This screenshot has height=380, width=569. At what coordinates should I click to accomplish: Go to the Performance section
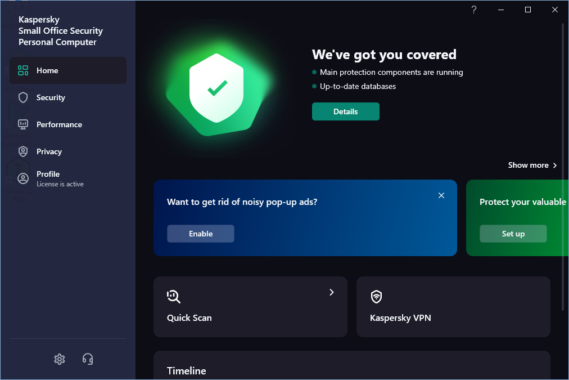[59, 124]
